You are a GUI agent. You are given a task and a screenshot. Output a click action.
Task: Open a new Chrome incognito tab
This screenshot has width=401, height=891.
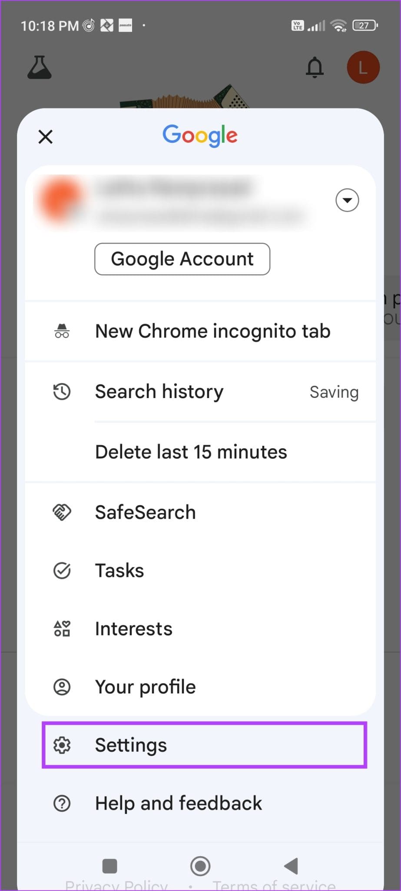tap(212, 331)
